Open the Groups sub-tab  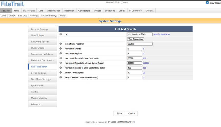coord(12,16)
